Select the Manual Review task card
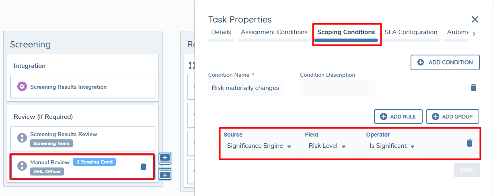493x196 pixels. tap(82, 167)
